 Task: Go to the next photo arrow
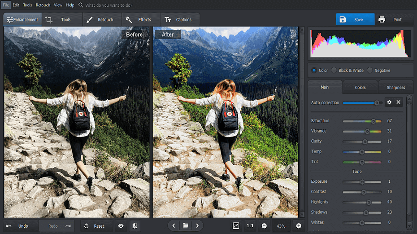[x=197, y=226]
